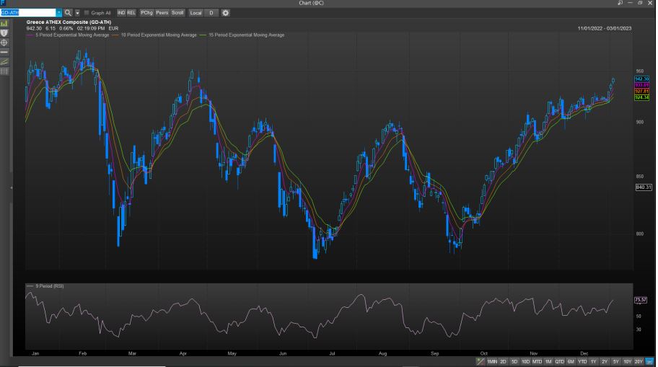The image size is (658, 367).
Task: Open chart settings gear icon
Action: [226, 13]
